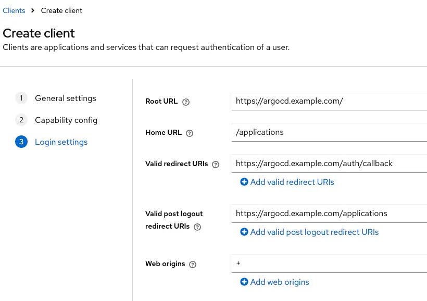The width and height of the screenshot is (427, 301).
Task: Click plus icon beside Add web origins
Action: click(244, 282)
